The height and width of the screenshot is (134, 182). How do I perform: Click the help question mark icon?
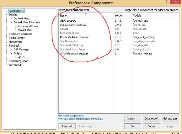[x=167, y=2]
